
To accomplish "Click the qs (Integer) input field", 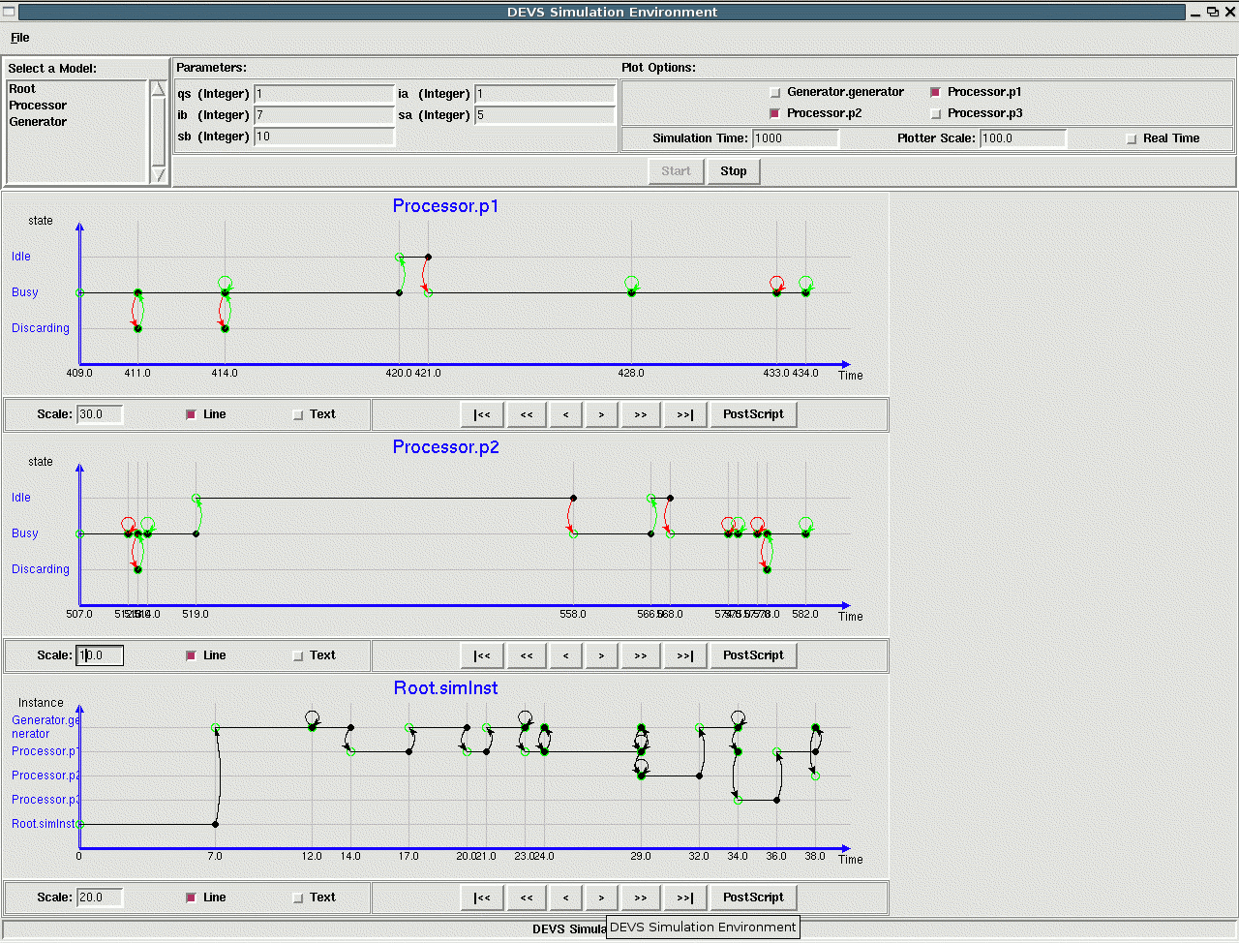I will coord(323,94).
